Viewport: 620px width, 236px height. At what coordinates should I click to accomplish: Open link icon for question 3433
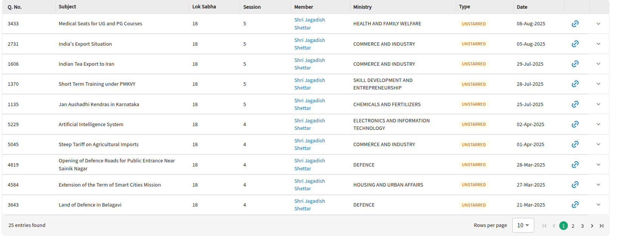click(x=575, y=24)
